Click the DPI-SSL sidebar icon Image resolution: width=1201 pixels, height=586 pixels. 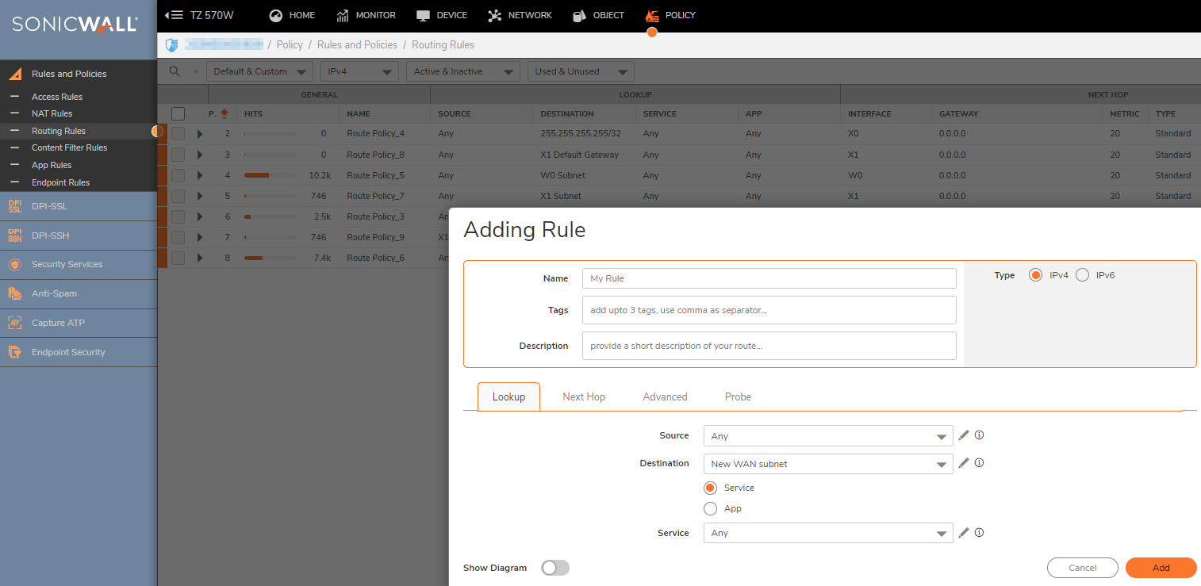[x=14, y=206]
